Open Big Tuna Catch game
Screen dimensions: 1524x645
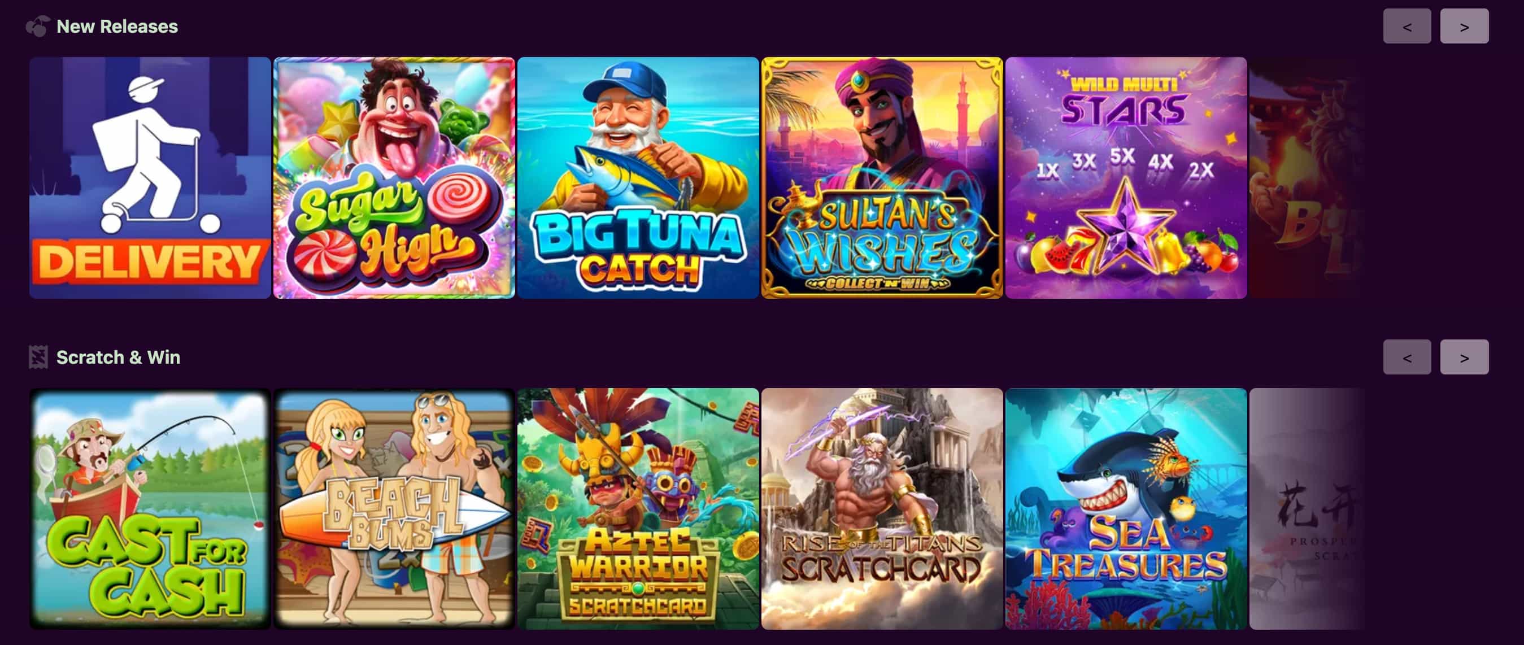638,177
